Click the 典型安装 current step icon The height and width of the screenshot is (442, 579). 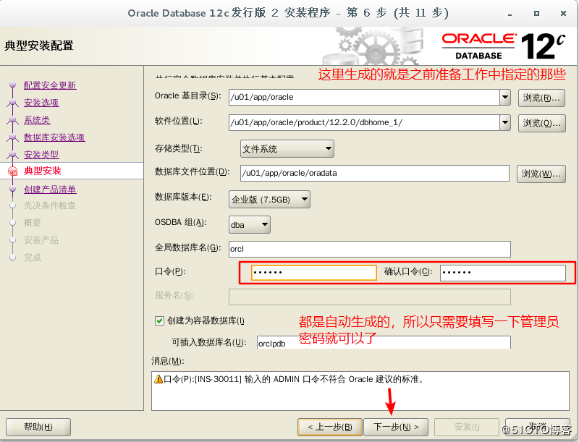(x=12, y=171)
